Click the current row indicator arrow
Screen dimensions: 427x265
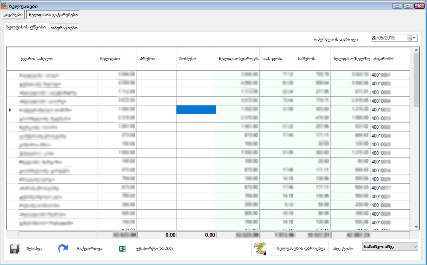pyautogui.click(x=10, y=109)
